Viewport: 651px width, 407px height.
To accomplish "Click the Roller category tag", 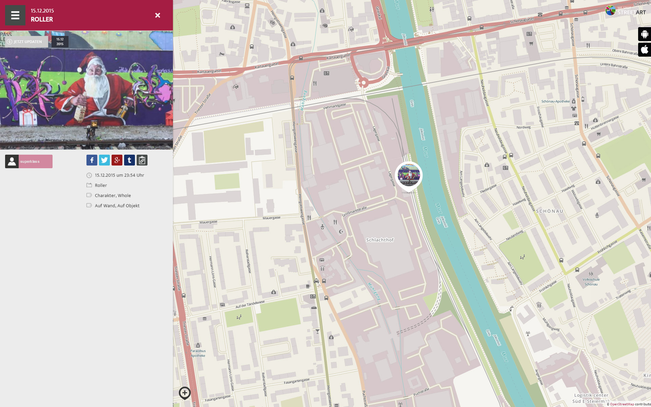I will [101, 186].
